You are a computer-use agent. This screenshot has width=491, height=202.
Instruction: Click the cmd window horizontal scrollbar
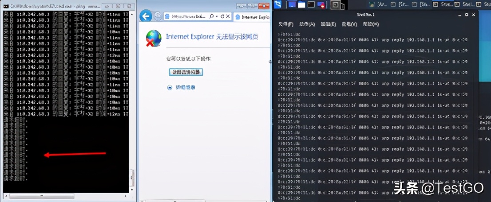pyautogui.click(x=67, y=196)
